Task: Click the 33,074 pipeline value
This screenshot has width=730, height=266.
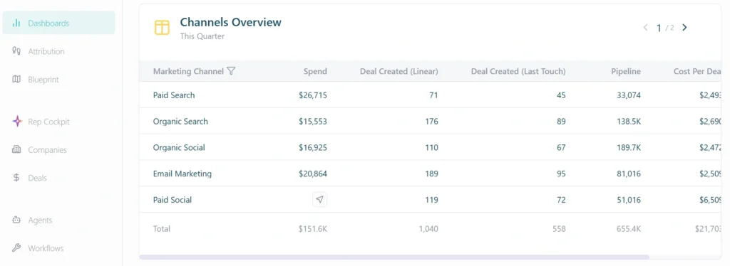Action: tap(629, 95)
